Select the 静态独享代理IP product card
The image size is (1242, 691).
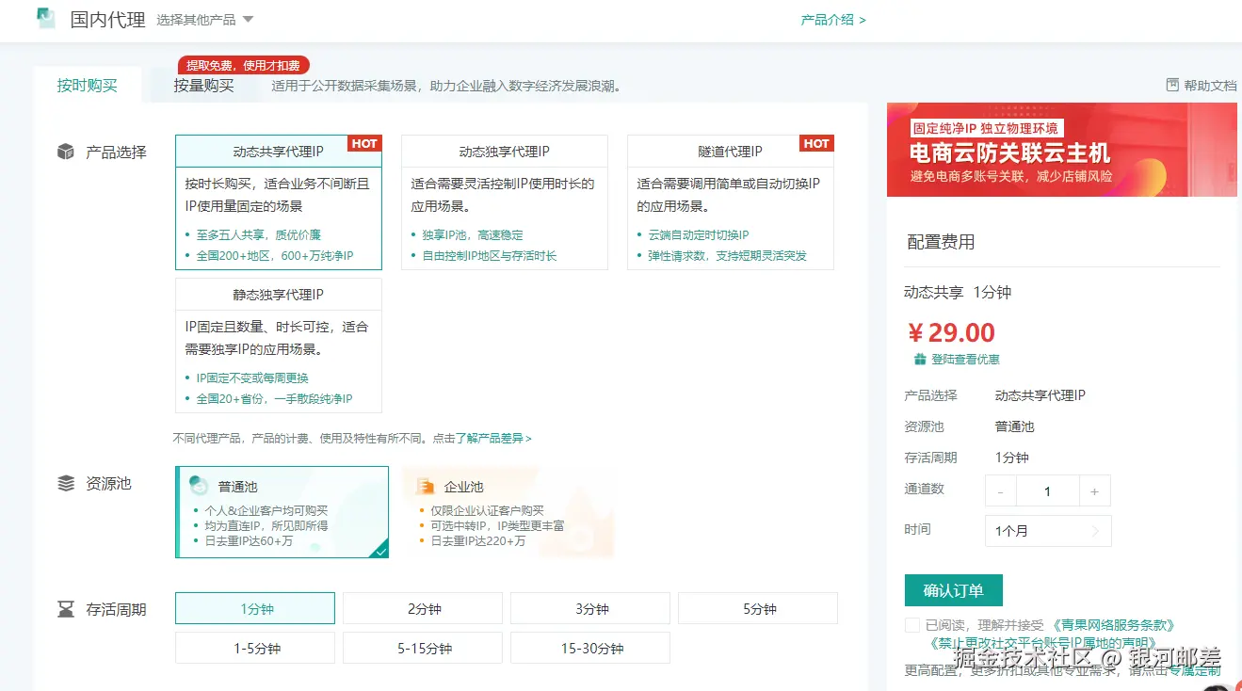tap(279, 345)
